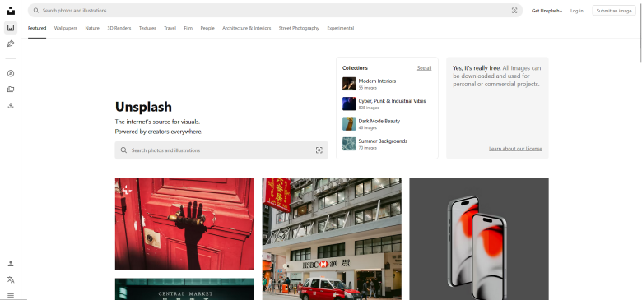Switch to the People tab

207,28
